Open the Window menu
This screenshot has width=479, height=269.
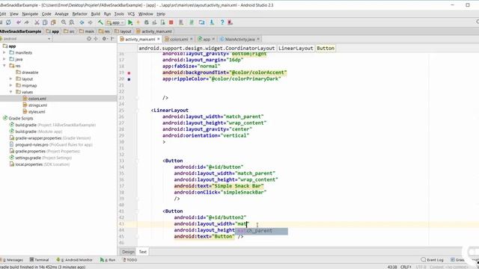146,13
